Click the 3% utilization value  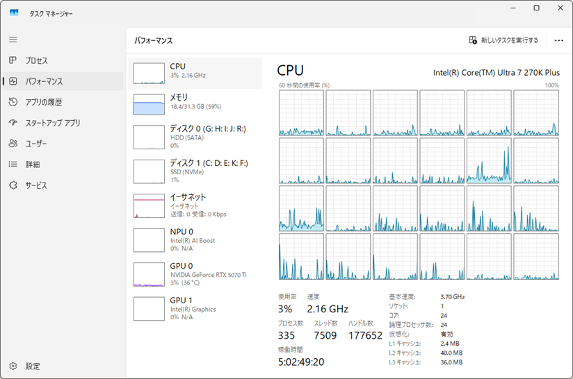pyautogui.click(x=284, y=310)
